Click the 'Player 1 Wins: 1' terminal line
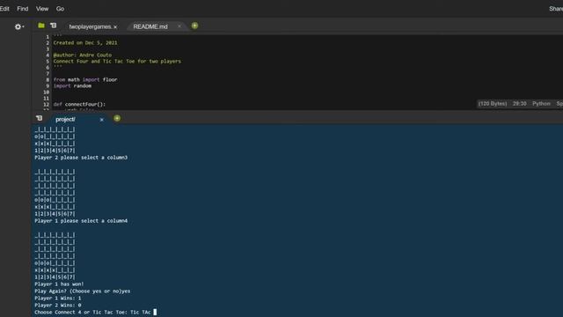Screen dimensions: 563x317 [58, 298]
